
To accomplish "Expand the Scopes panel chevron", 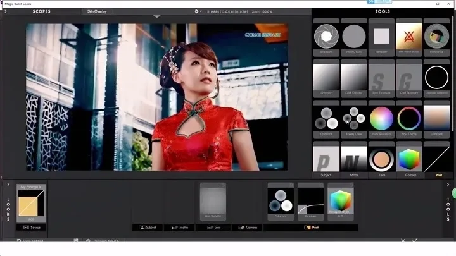I will (x=6, y=11).
